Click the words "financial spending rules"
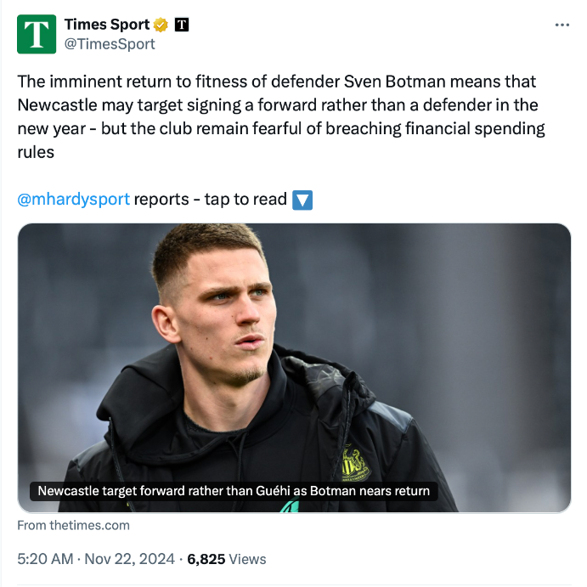The width and height of the screenshot is (587, 587). pyautogui.click(x=476, y=129)
